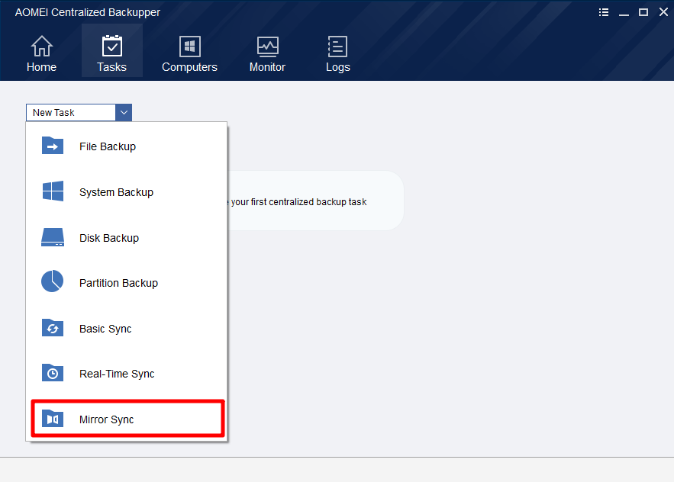674x482 pixels.
Task: Click the Monitor activity icon
Action: 267,47
